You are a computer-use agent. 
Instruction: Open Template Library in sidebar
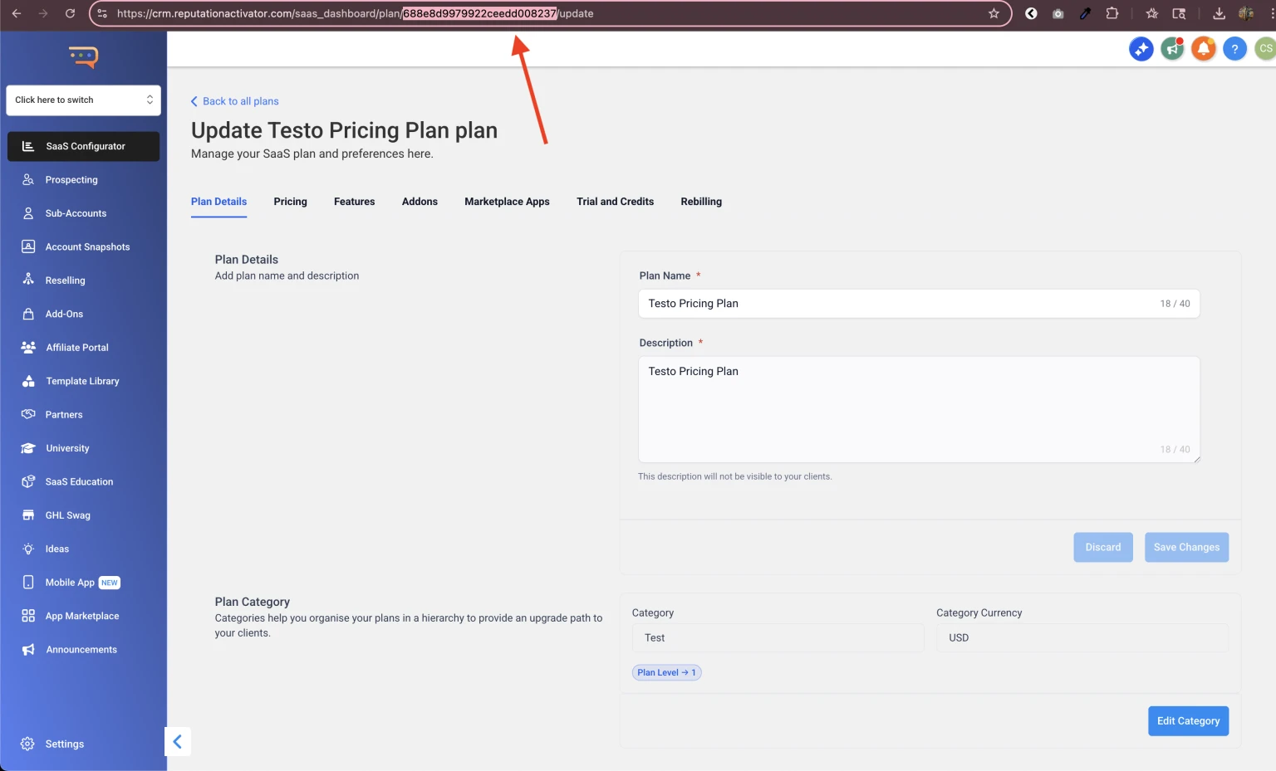tap(82, 381)
